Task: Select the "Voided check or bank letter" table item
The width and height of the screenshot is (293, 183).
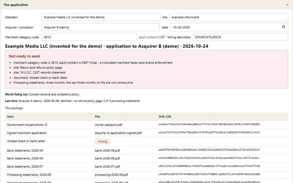Action: coord(26,141)
